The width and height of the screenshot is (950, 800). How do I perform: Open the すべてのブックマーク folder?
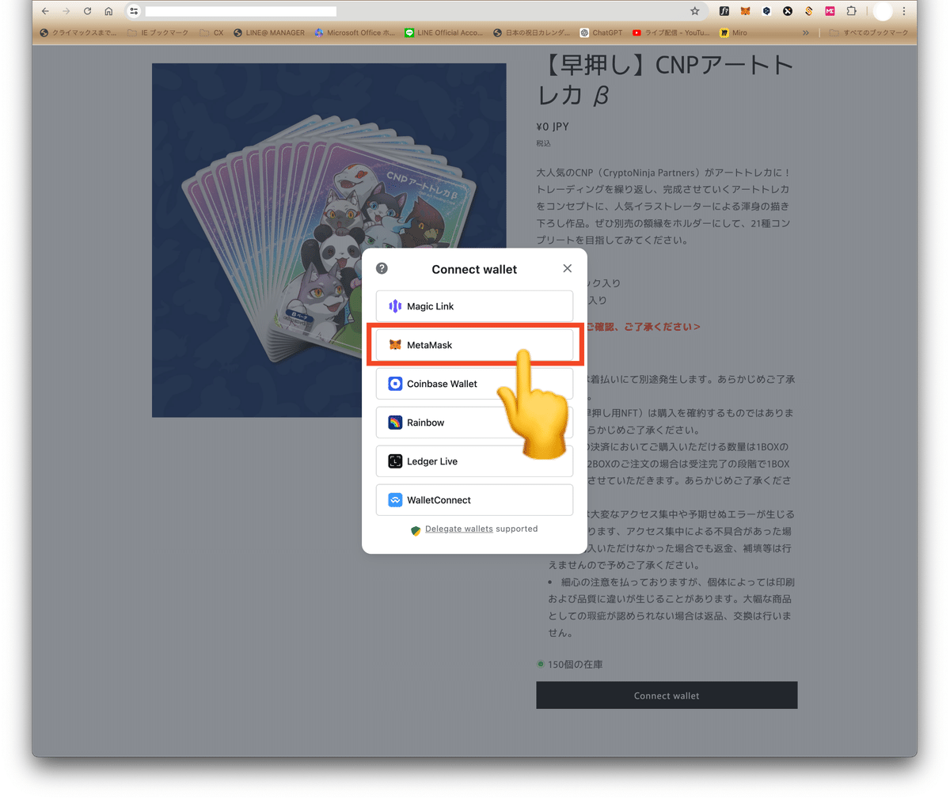click(x=869, y=32)
